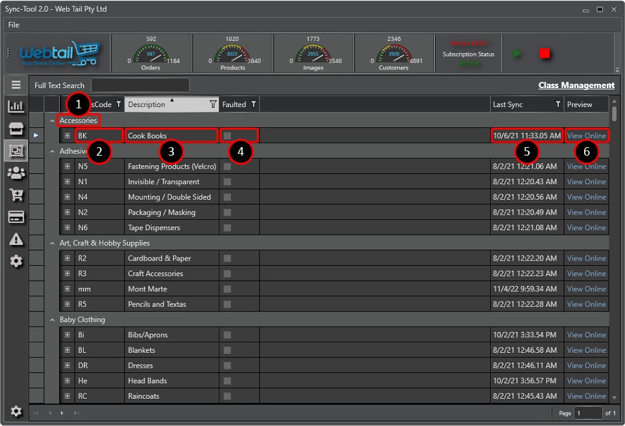Check Faulted box for Dresses row
The height and width of the screenshot is (426, 625).
click(x=227, y=366)
